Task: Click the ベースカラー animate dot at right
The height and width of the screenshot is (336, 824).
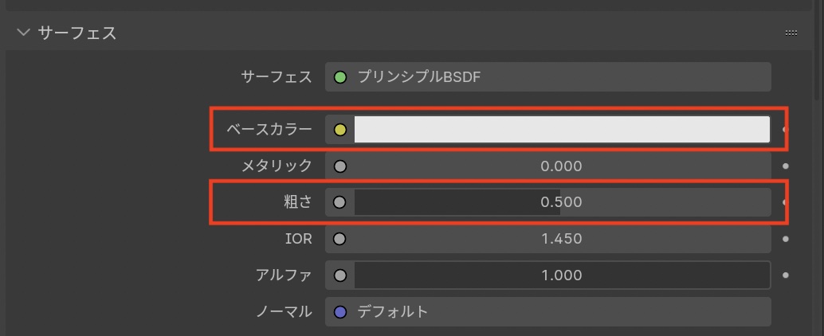Action: (x=786, y=130)
